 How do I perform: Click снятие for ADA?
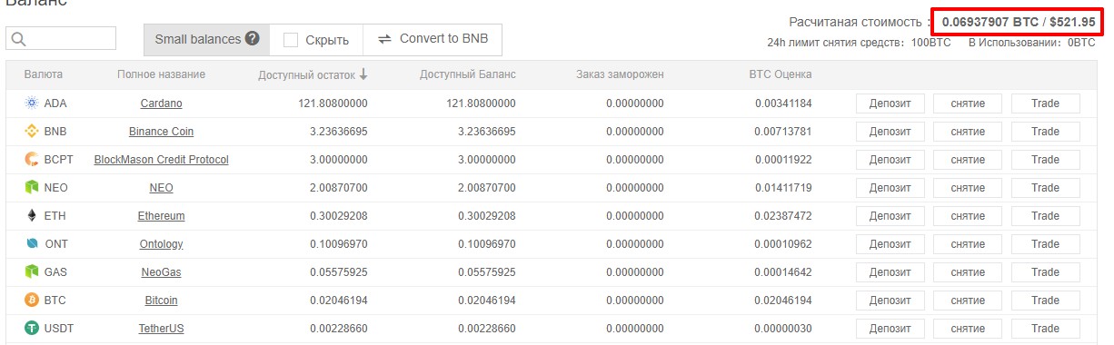[x=968, y=103]
